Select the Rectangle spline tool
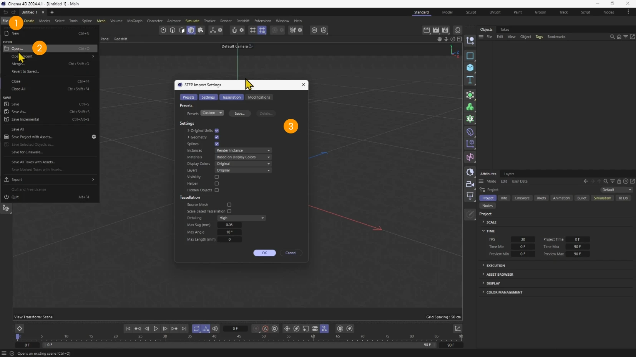636x357 pixels. tap(470, 56)
